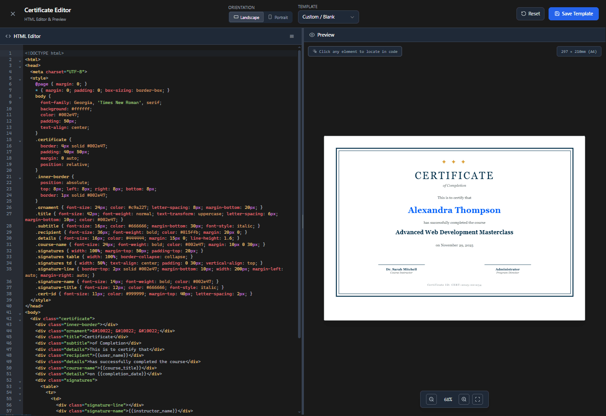Open the HTML Editor hamburger menu icon
The height and width of the screenshot is (416, 606).
[x=292, y=36]
